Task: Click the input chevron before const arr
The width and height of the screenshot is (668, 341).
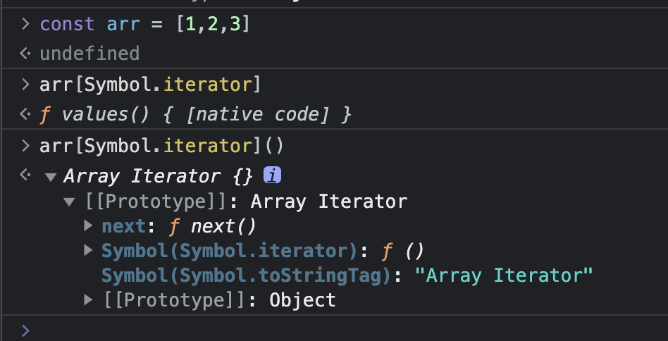Action: pyautogui.click(x=25, y=25)
